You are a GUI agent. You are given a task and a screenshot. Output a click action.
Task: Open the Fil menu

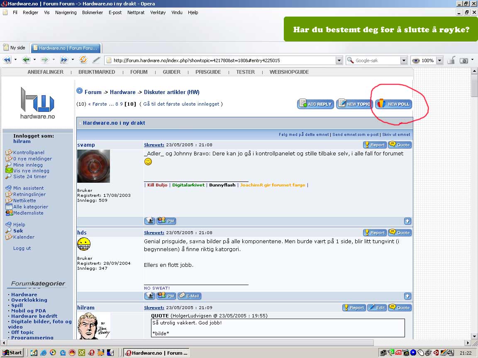coord(15,12)
